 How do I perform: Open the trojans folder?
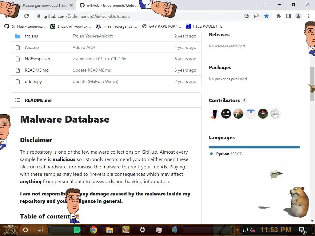31,36
